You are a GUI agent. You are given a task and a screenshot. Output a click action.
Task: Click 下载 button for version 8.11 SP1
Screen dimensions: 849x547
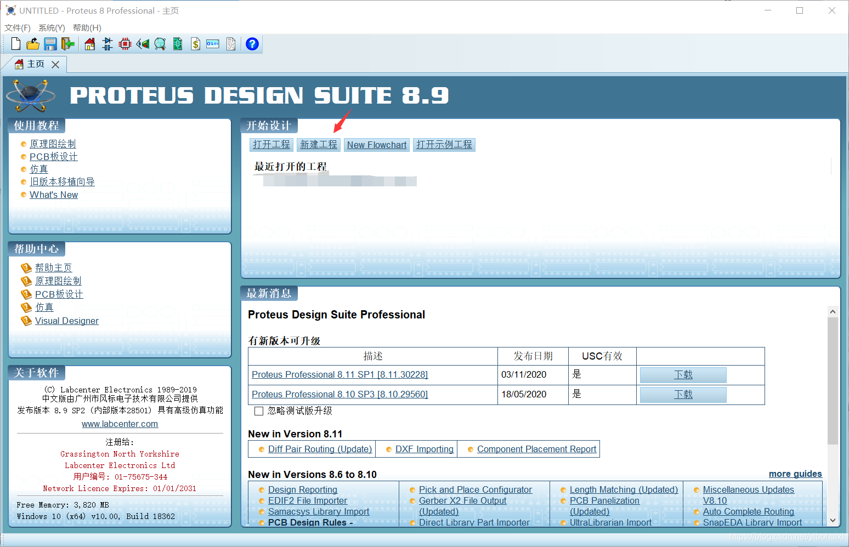[x=683, y=375]
